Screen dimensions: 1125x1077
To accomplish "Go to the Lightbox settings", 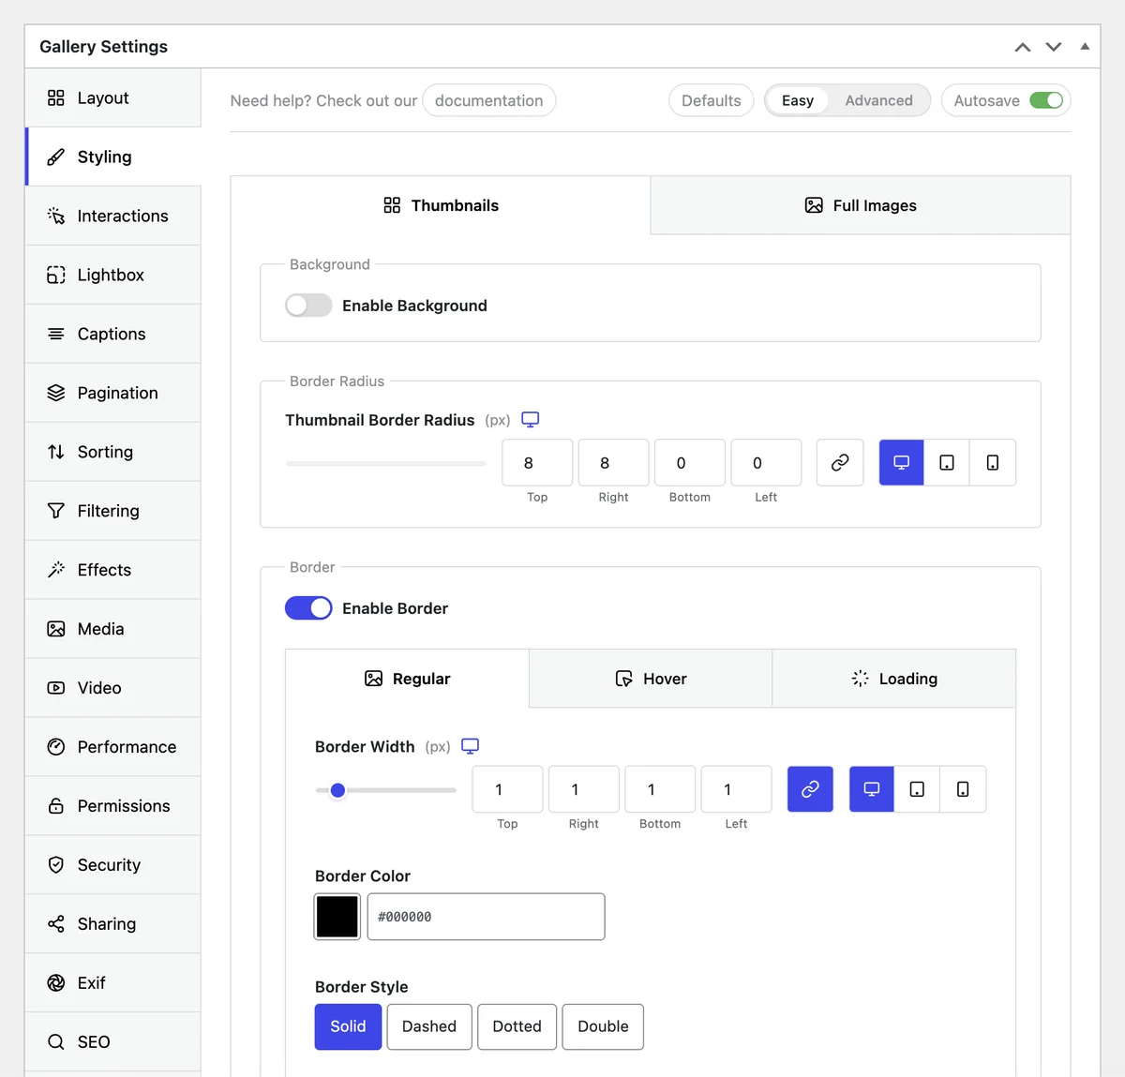I will 112,275.
